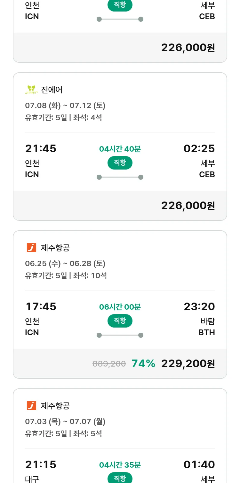Select the 226,000원 price on the Jin Air card
Viewport: 240px width, 483px height.
point(188,205)
